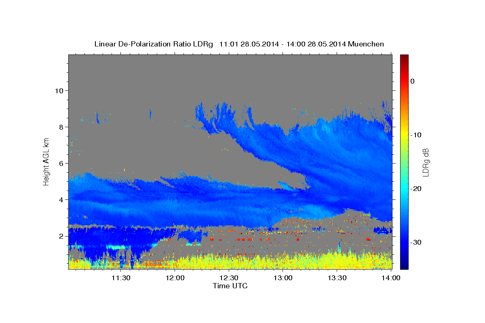Click the dark blue bottom of colorbar

(404, 266)
